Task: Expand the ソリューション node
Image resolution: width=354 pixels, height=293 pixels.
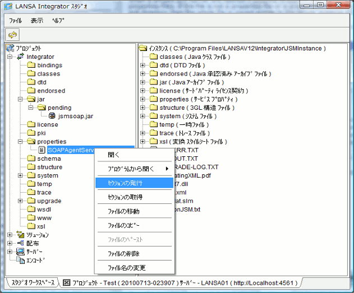Action: (x=10, y=235)
